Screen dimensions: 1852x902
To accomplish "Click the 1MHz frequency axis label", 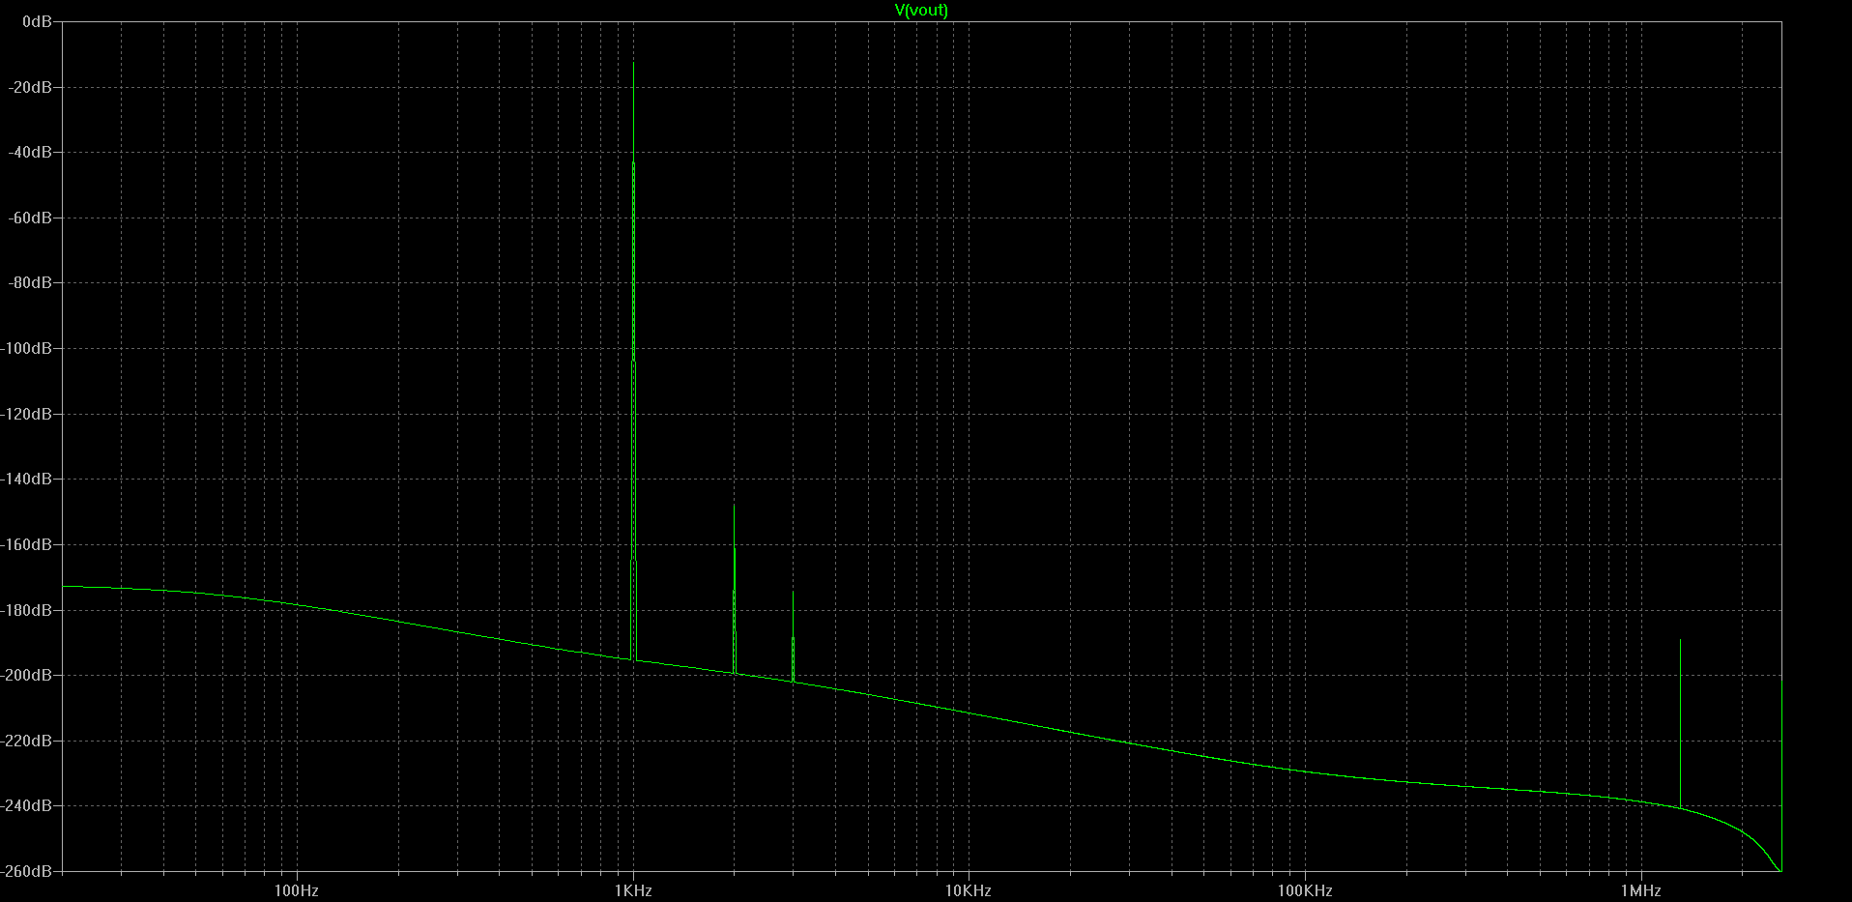I will (x=1641, y=890).
